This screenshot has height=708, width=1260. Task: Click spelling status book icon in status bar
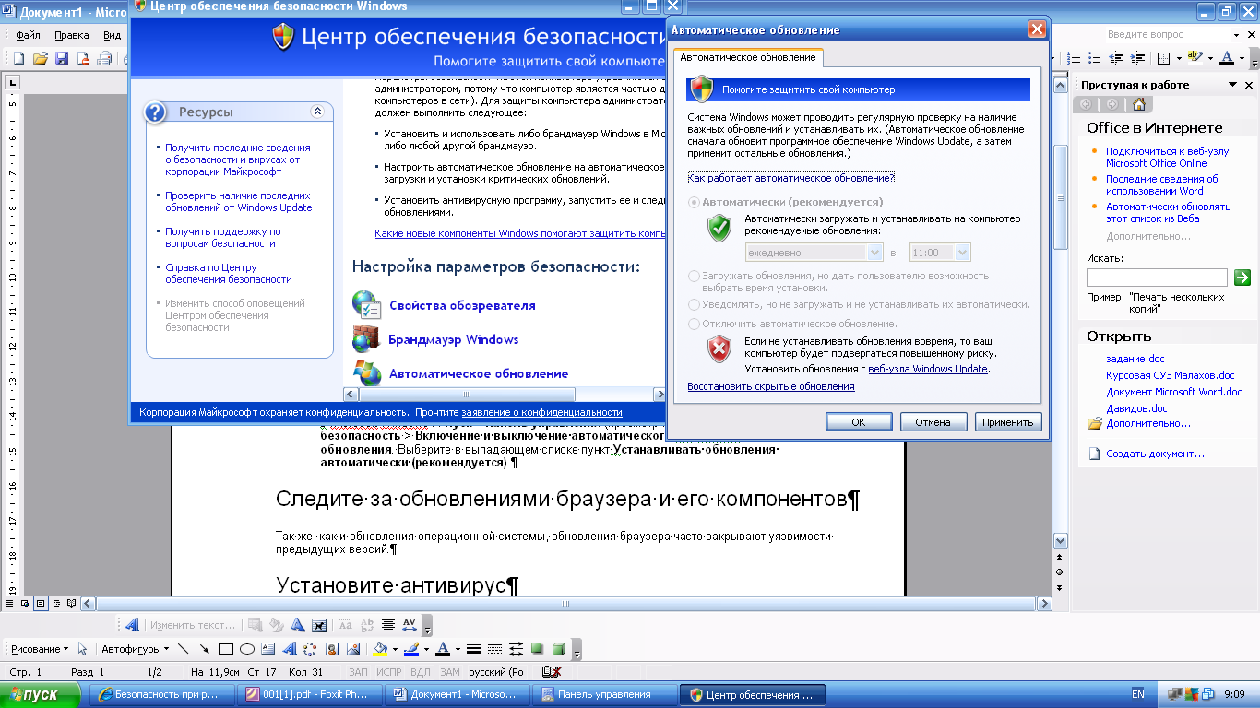(552, 672)
